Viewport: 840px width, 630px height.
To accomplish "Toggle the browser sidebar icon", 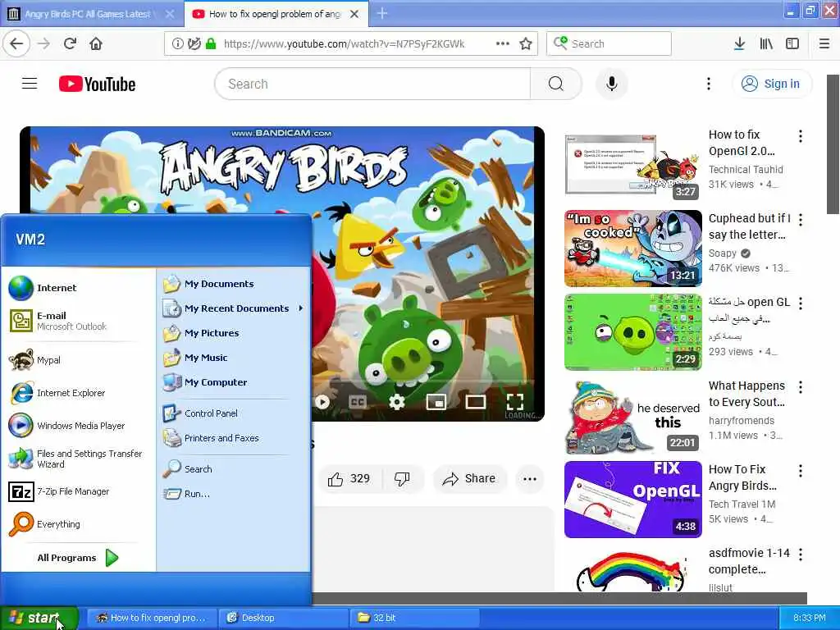I will [x=792, y=44].
